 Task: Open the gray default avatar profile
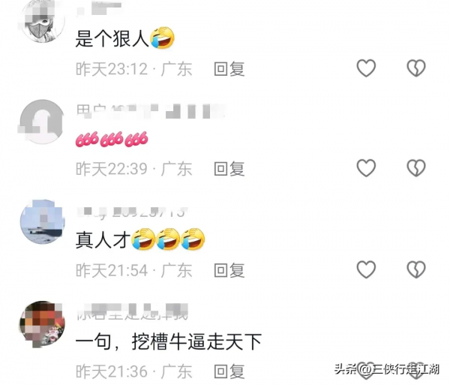coord(42,122)
